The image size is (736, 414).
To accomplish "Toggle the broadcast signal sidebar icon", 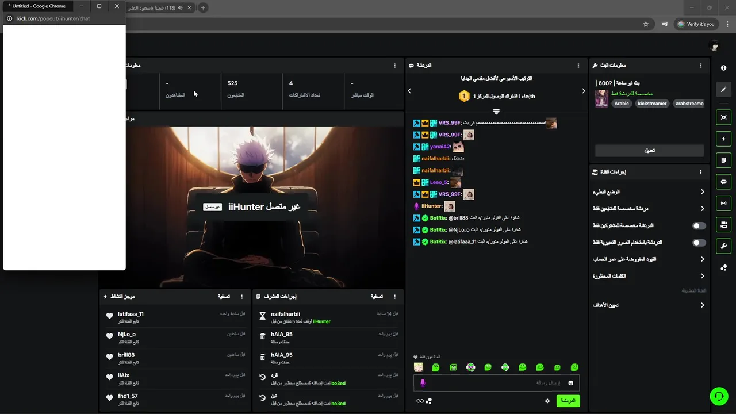I will (x=723, y=203).
